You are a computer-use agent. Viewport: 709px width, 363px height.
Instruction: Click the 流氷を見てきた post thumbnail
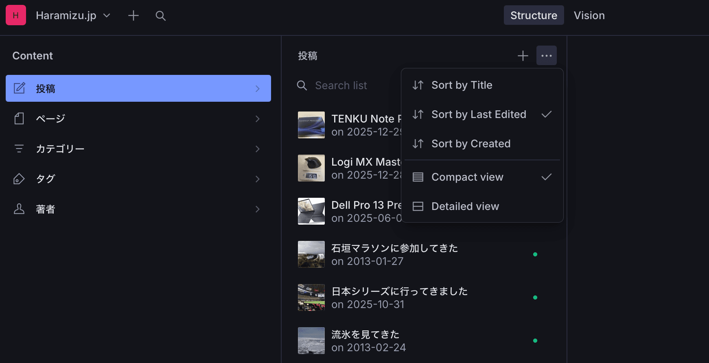[x=311, y=341]
